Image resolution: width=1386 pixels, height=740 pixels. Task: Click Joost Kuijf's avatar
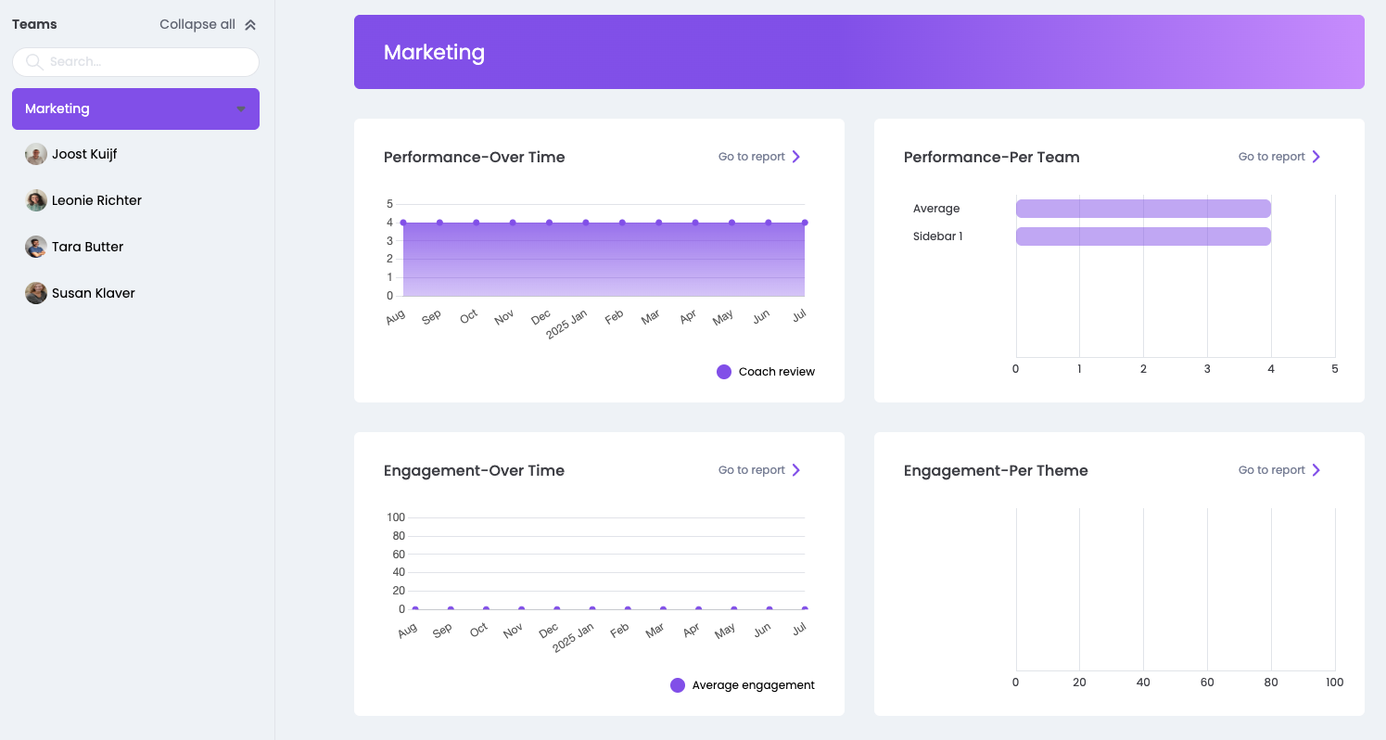(36, 155)
